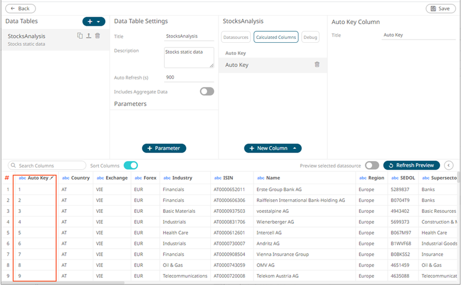The image size is (462, 285).
Task: Delete the Auto Key calculated column
Action: click(317, 65)
